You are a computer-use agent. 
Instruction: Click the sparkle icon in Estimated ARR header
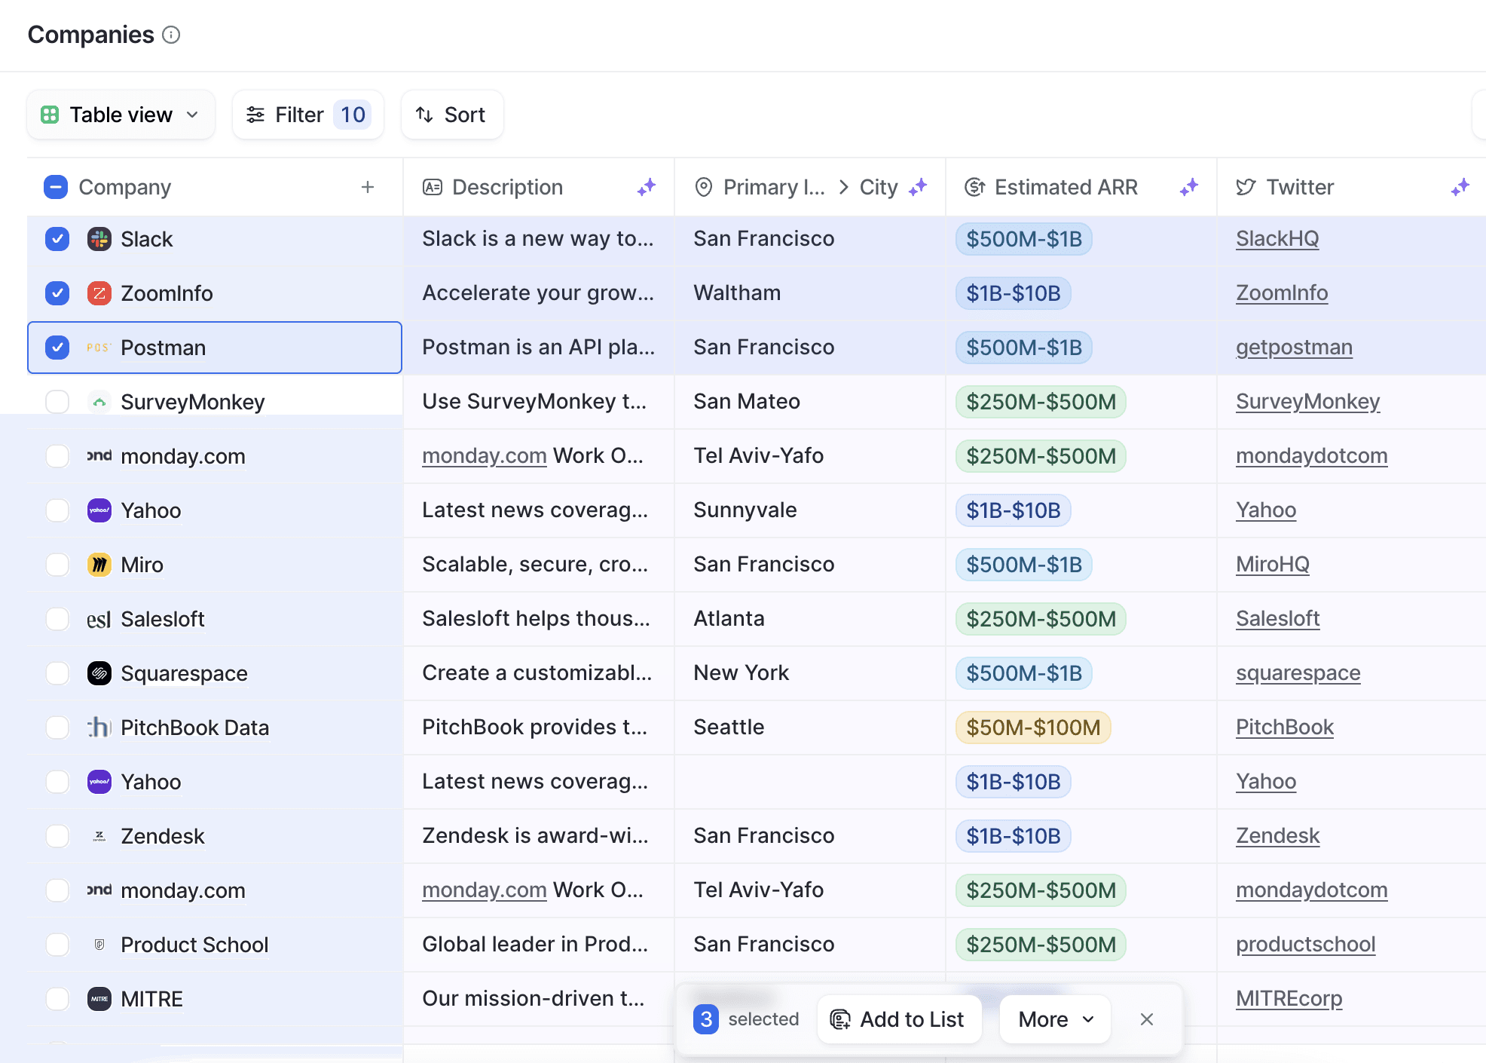(x=1189, y=187)
